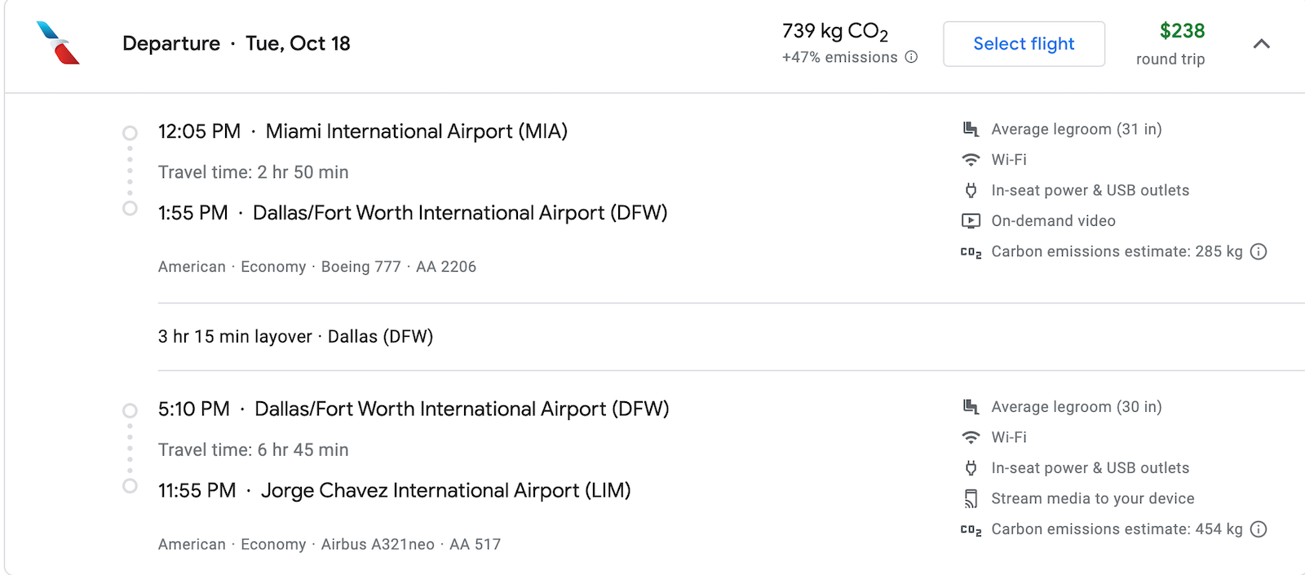Click the Wi-Fi icon for the MIA-DFW flight
Image resolution: width=1305 pixels, height=575 pixels.
tap(971, 159)
